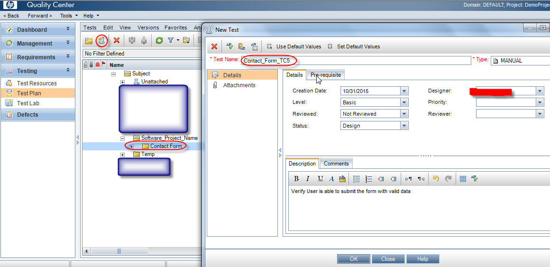
Task: Click the Refresh icon with green arrows
Action: point(159,40)
